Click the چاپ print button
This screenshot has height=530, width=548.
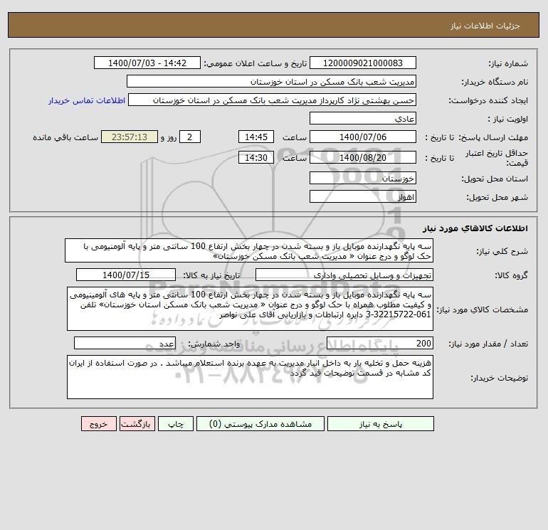pos(176,424)
